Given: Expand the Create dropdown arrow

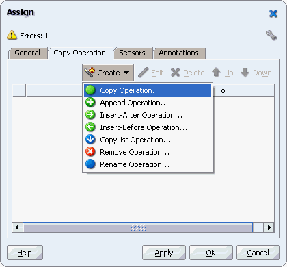Looking at the screenshot, I should [126, 73].
